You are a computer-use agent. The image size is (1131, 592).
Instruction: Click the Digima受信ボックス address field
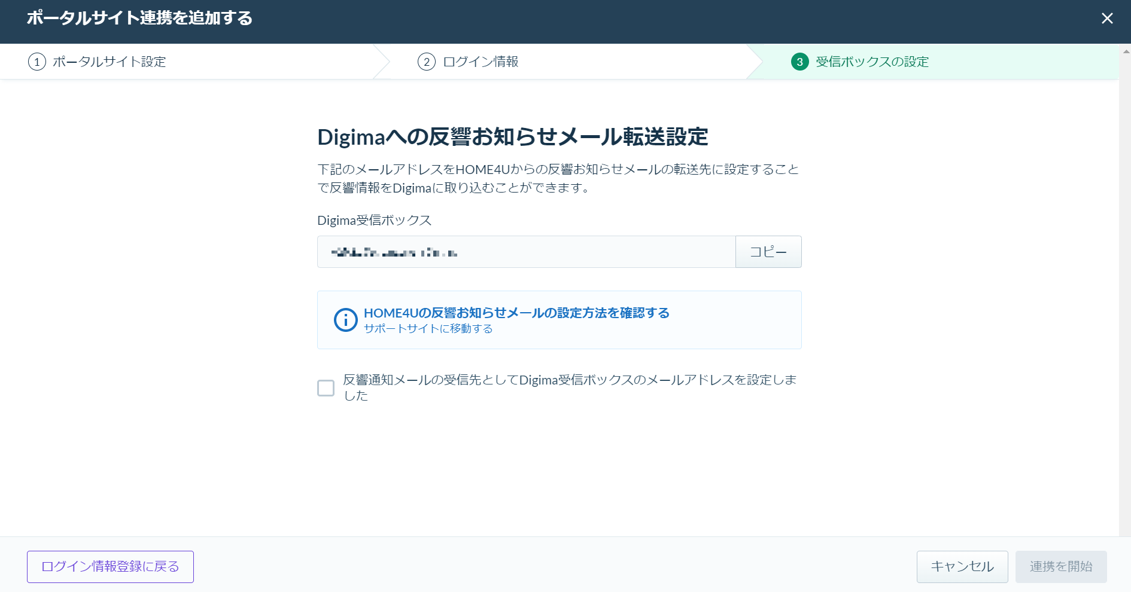coord(526,252)
